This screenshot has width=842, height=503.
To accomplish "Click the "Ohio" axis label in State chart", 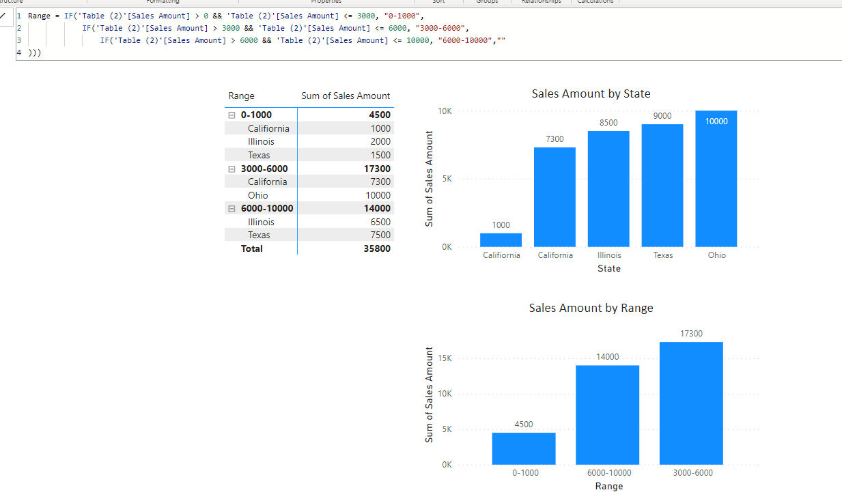I will point(717,255).
